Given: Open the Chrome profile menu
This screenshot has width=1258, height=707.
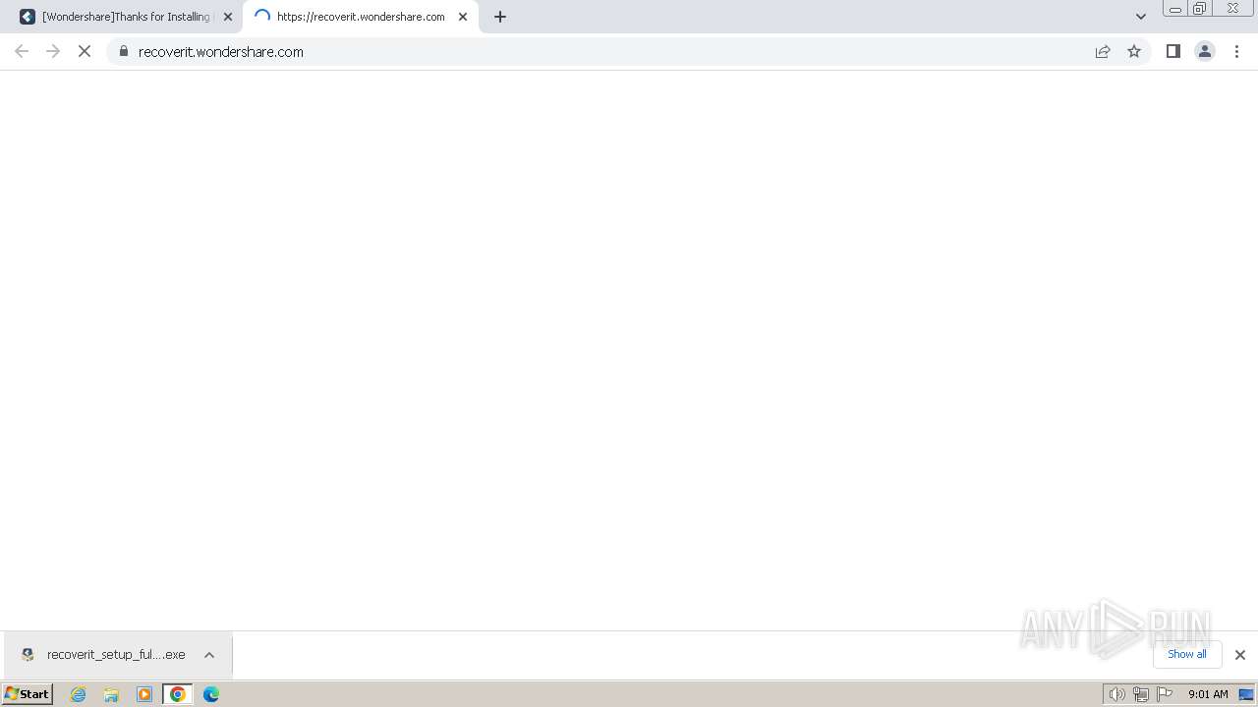Looking at the screenshot, I should pos(1205,51).
